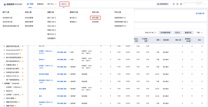This screenshot has height=107, width=208.
Task: Select 商品目录投放批量工具 menu entry
Action: pos(11,26)
